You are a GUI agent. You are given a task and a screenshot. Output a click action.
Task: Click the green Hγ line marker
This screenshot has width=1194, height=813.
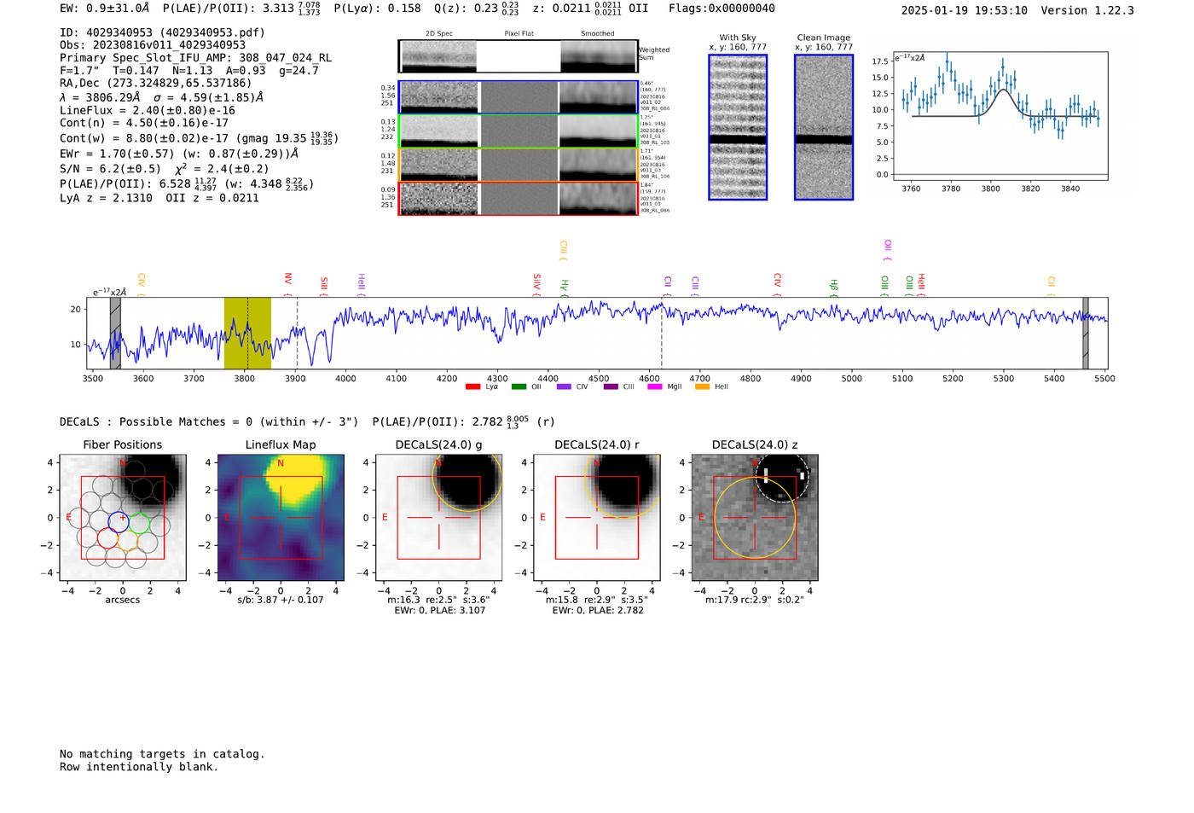tap(564, 287)
